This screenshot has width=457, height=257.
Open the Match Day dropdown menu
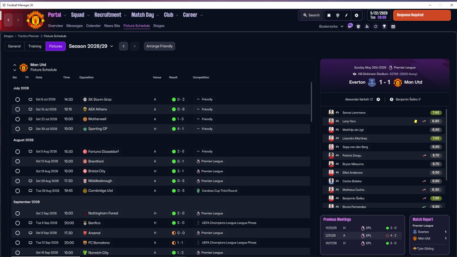145,15
